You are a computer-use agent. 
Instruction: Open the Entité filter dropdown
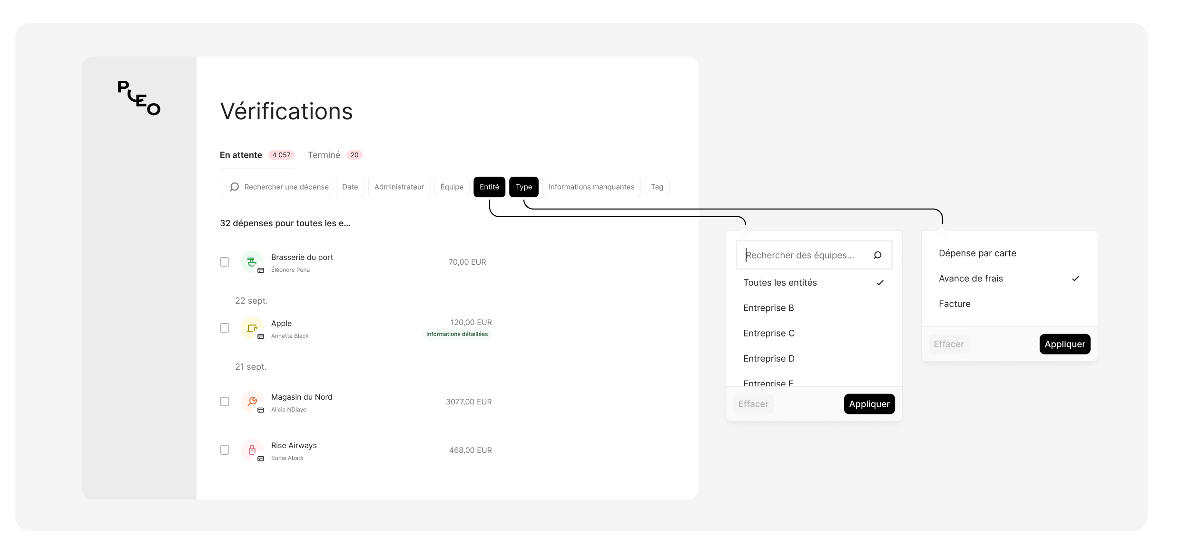tap(489, 187)
